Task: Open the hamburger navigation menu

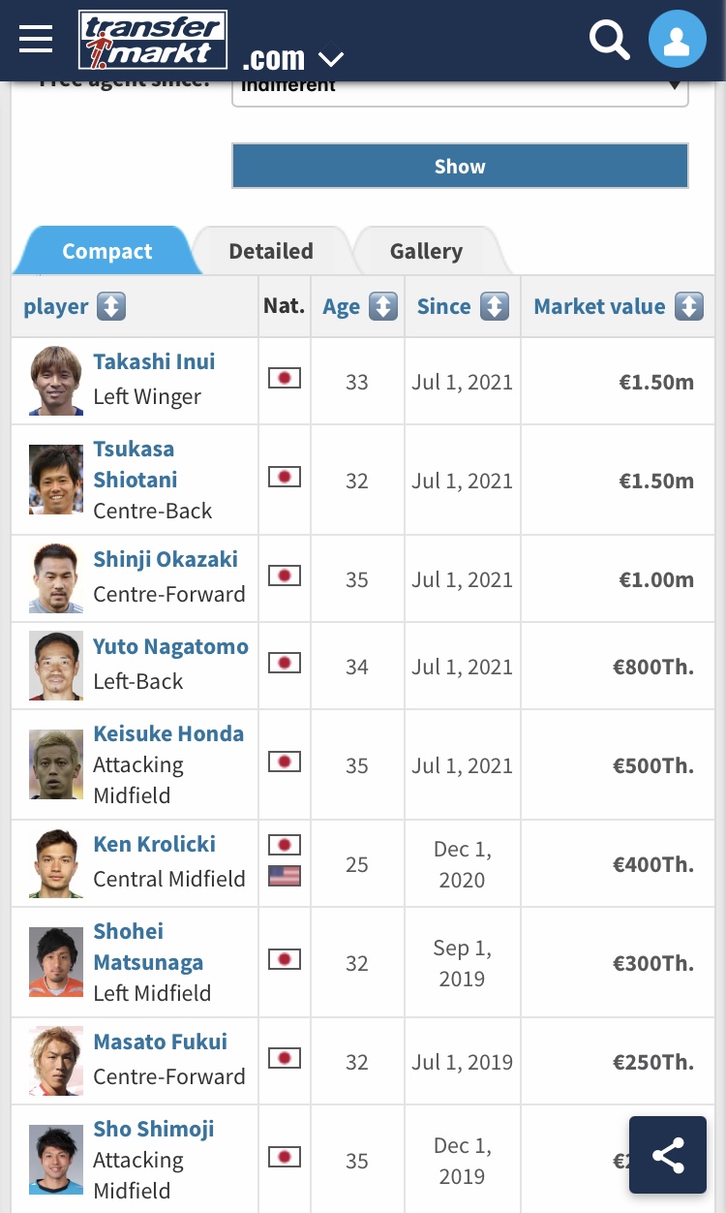Action: tap(36, 39)
